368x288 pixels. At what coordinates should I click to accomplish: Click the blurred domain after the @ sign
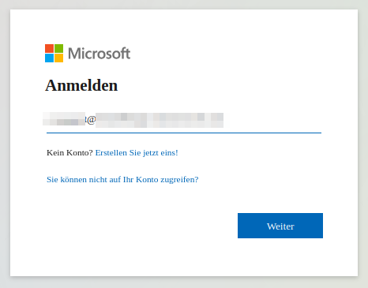coord(160,120)
